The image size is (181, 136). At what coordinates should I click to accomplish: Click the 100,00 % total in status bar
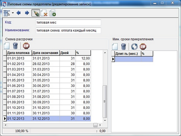(22, 131)
